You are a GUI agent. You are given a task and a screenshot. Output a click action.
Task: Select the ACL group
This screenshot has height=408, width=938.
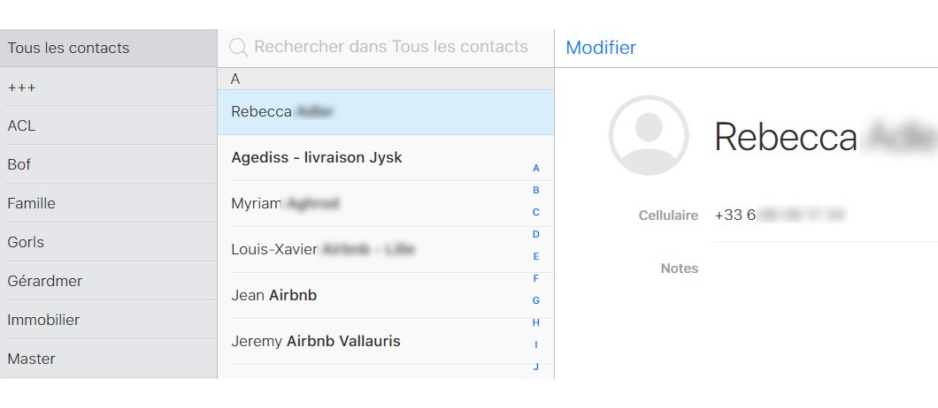tap(22, 125)
